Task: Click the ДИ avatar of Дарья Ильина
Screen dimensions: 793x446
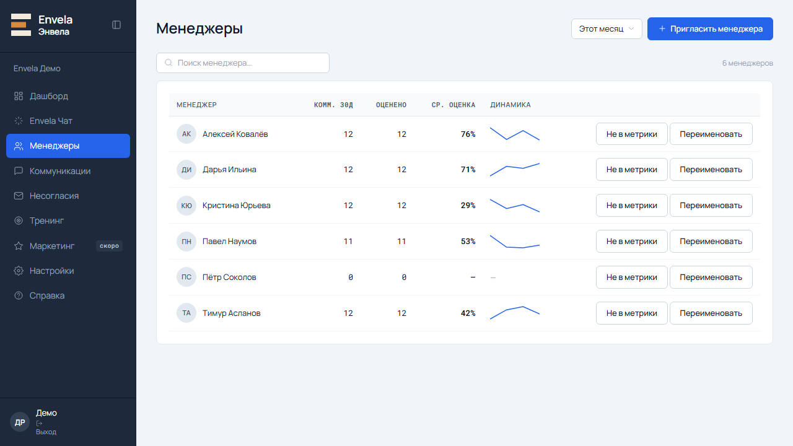Action: (186, 170)
